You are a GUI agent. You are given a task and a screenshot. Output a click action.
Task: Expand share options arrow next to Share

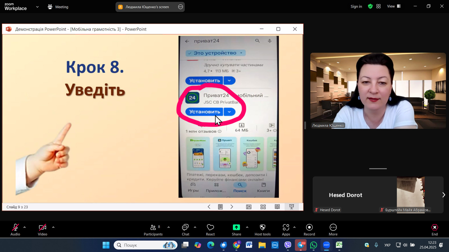click(247, 227)
